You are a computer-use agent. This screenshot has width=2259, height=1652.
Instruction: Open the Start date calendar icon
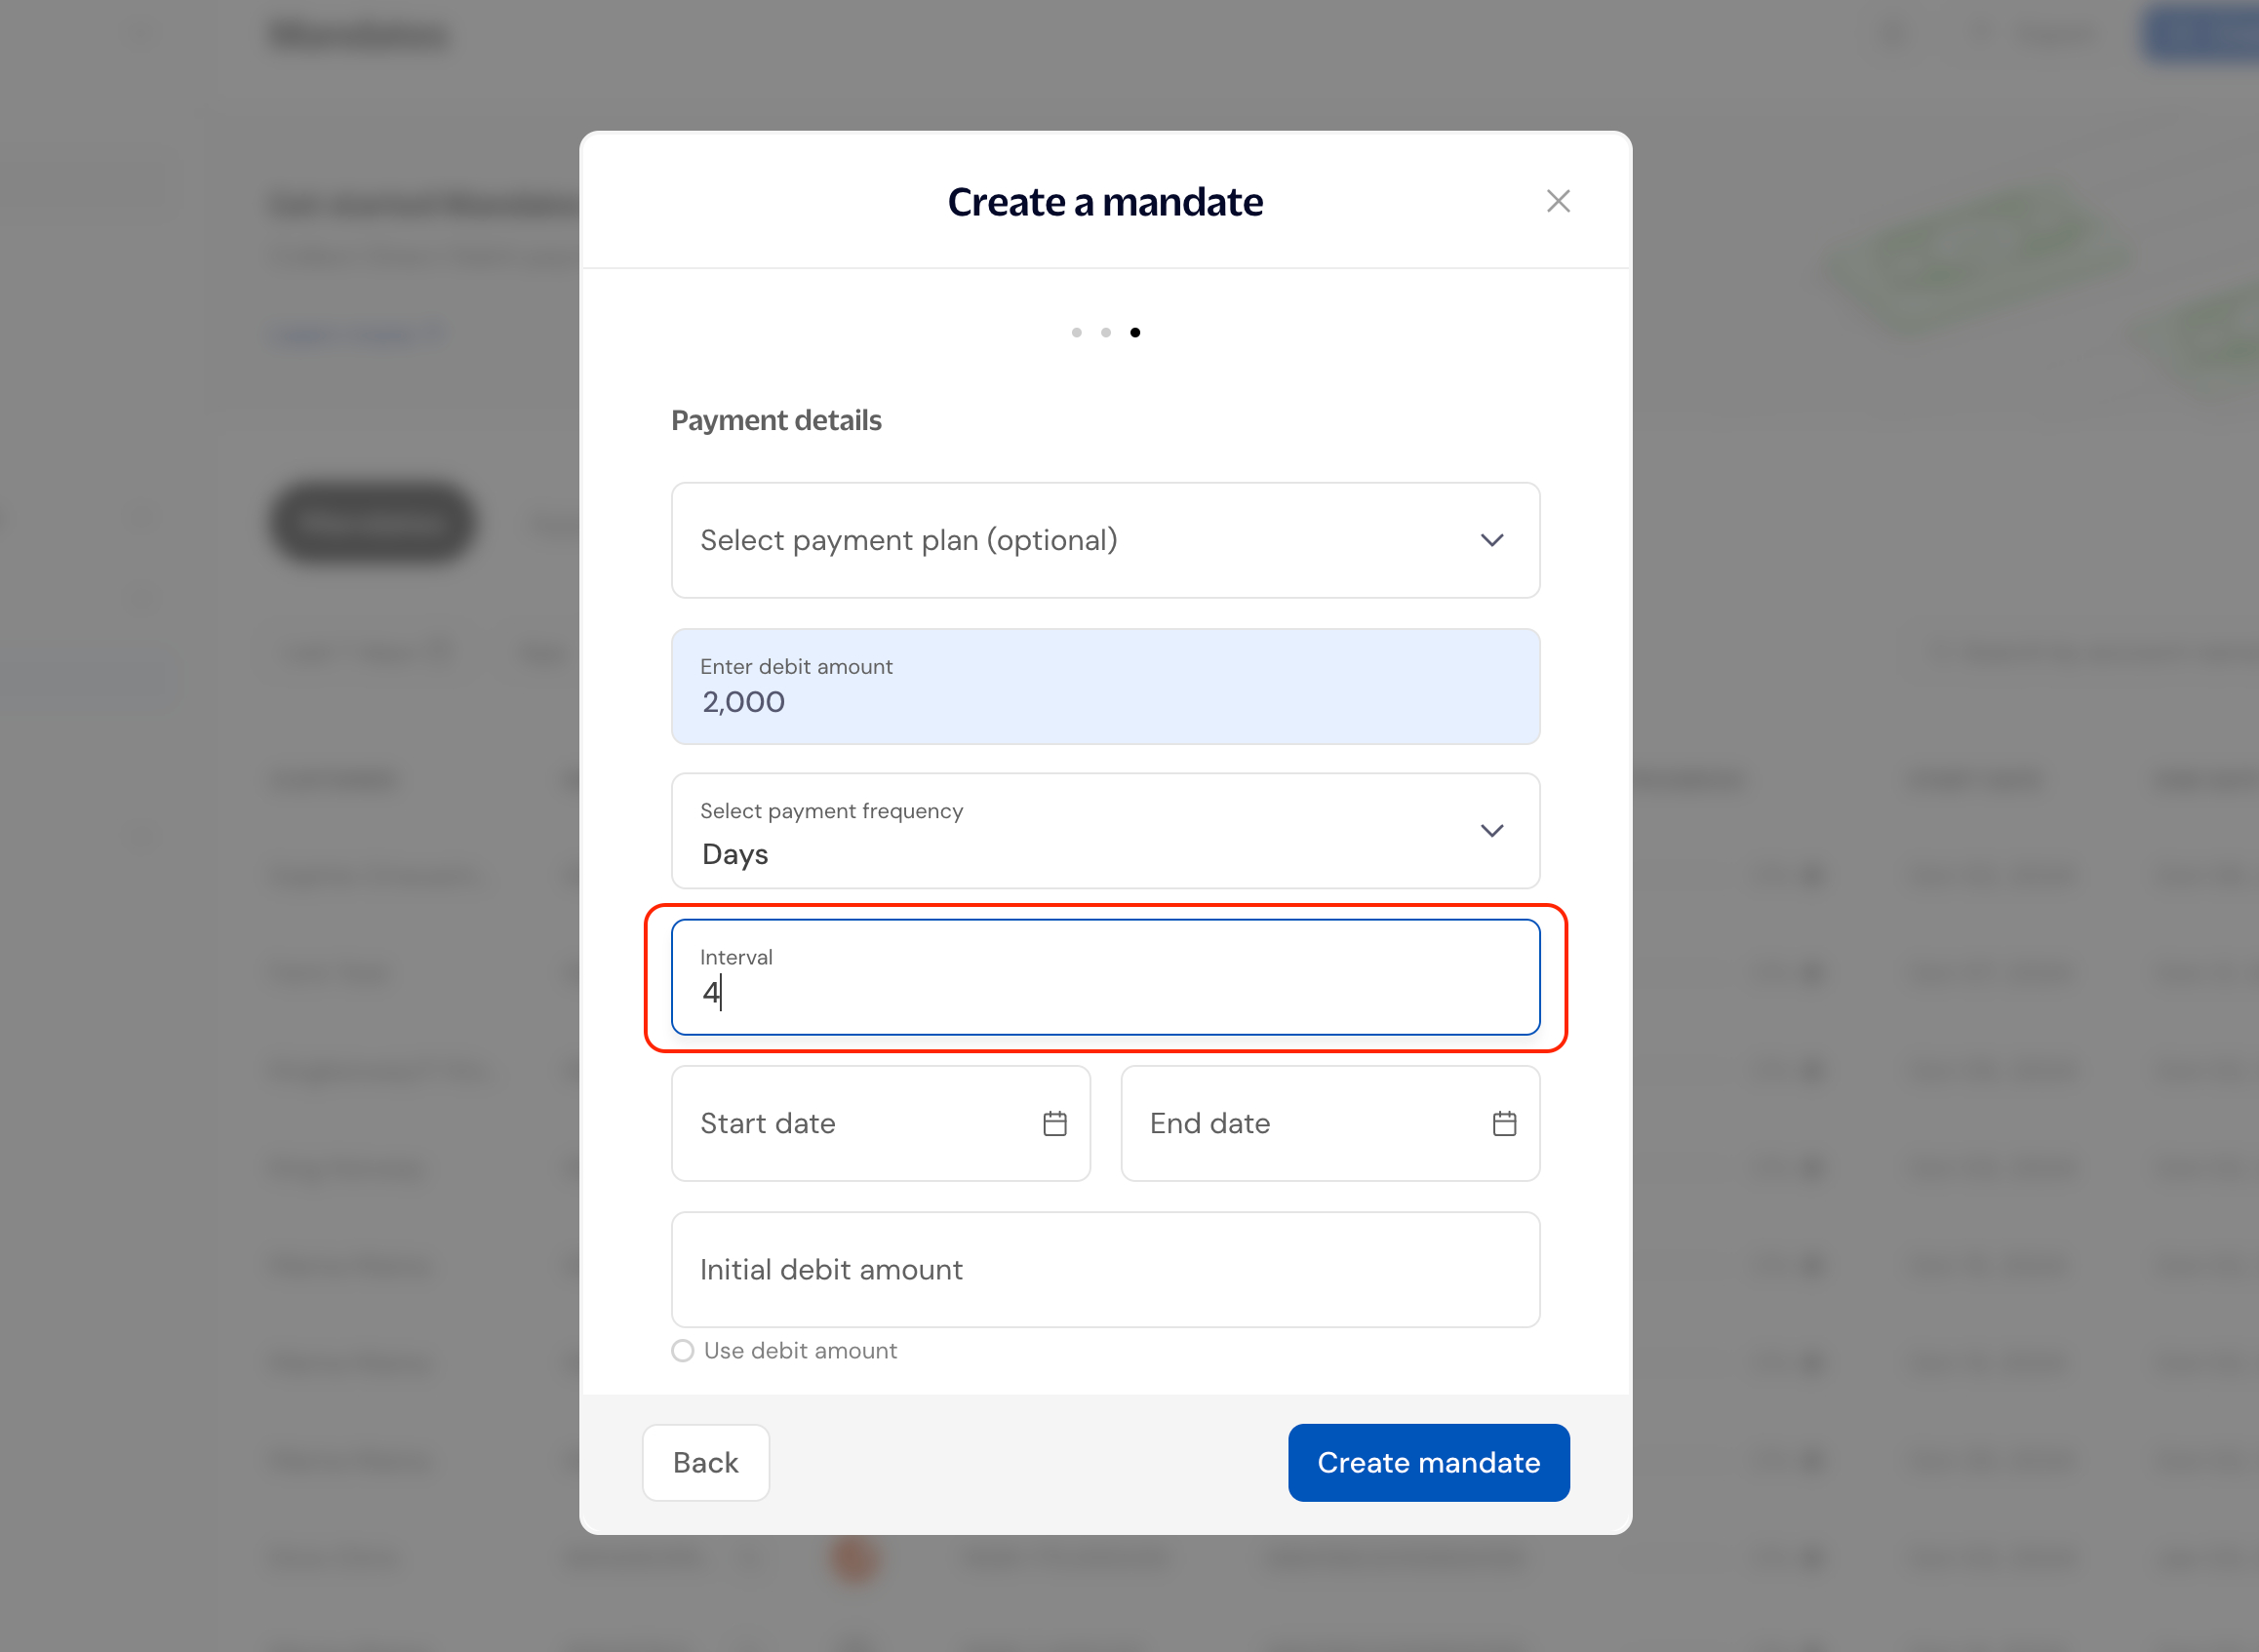point(1054,1123)
